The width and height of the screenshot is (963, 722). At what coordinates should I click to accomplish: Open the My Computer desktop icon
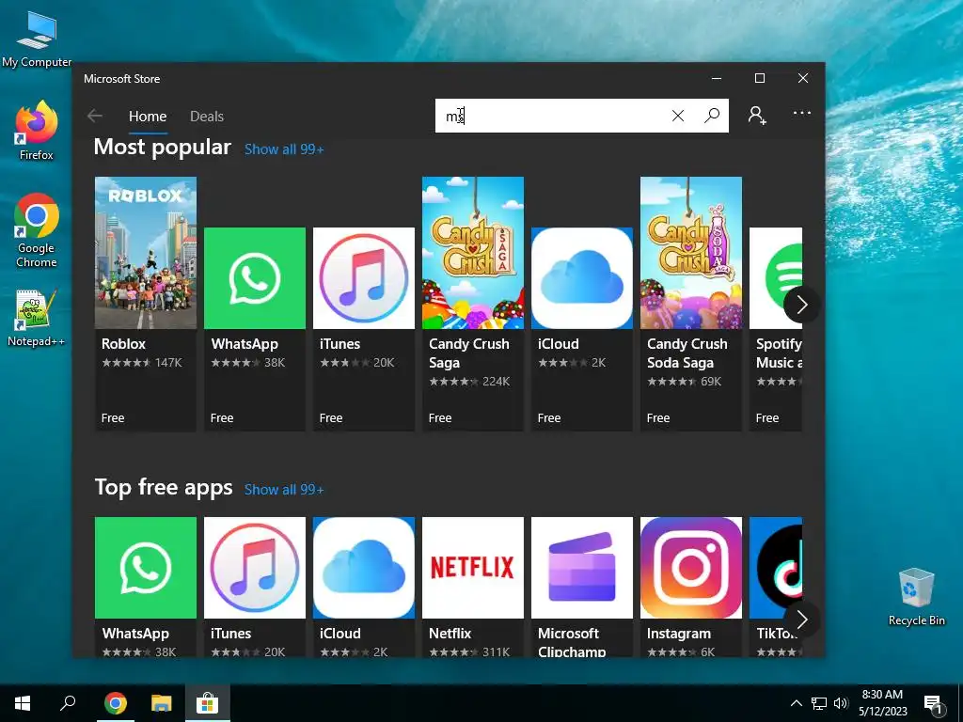tap(37, 39)
